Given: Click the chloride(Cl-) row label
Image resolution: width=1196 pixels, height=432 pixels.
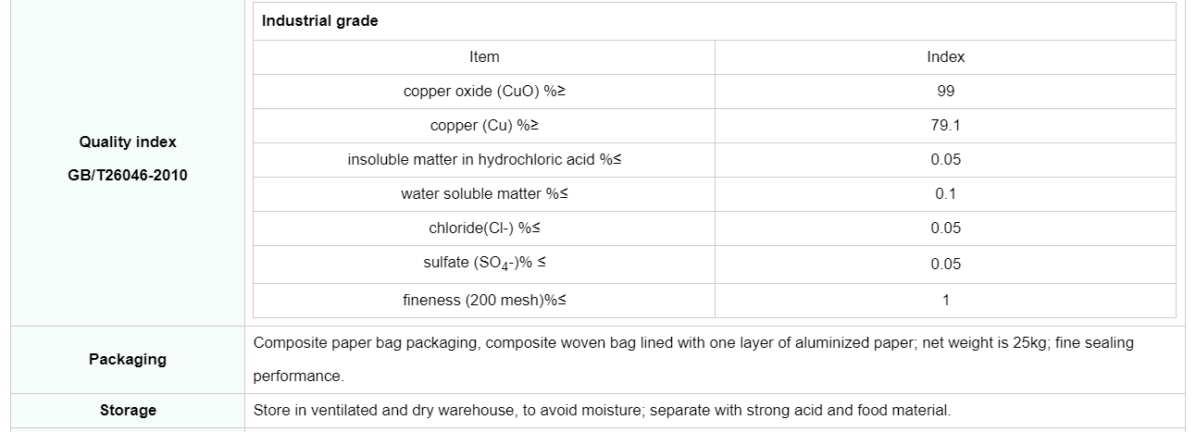Looking at the screenshot, I should coord(484,228).
